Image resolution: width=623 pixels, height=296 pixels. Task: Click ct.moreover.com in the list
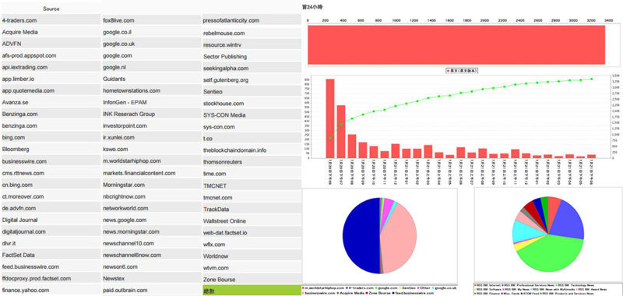(51, 196)
